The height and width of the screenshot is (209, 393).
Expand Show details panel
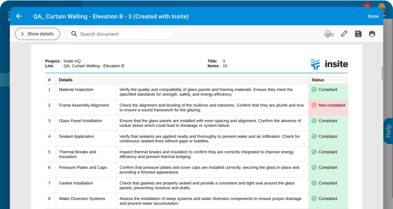pyautogui.click(x=37, y=34)
